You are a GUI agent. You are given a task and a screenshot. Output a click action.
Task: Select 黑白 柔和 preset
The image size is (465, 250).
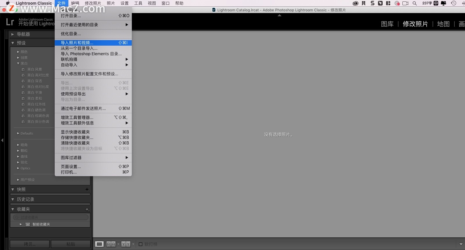[x=35, y=99]
